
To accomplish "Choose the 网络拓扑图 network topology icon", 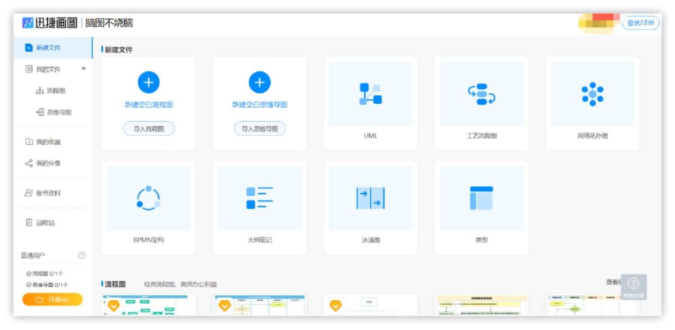I will tap(592, 94).
